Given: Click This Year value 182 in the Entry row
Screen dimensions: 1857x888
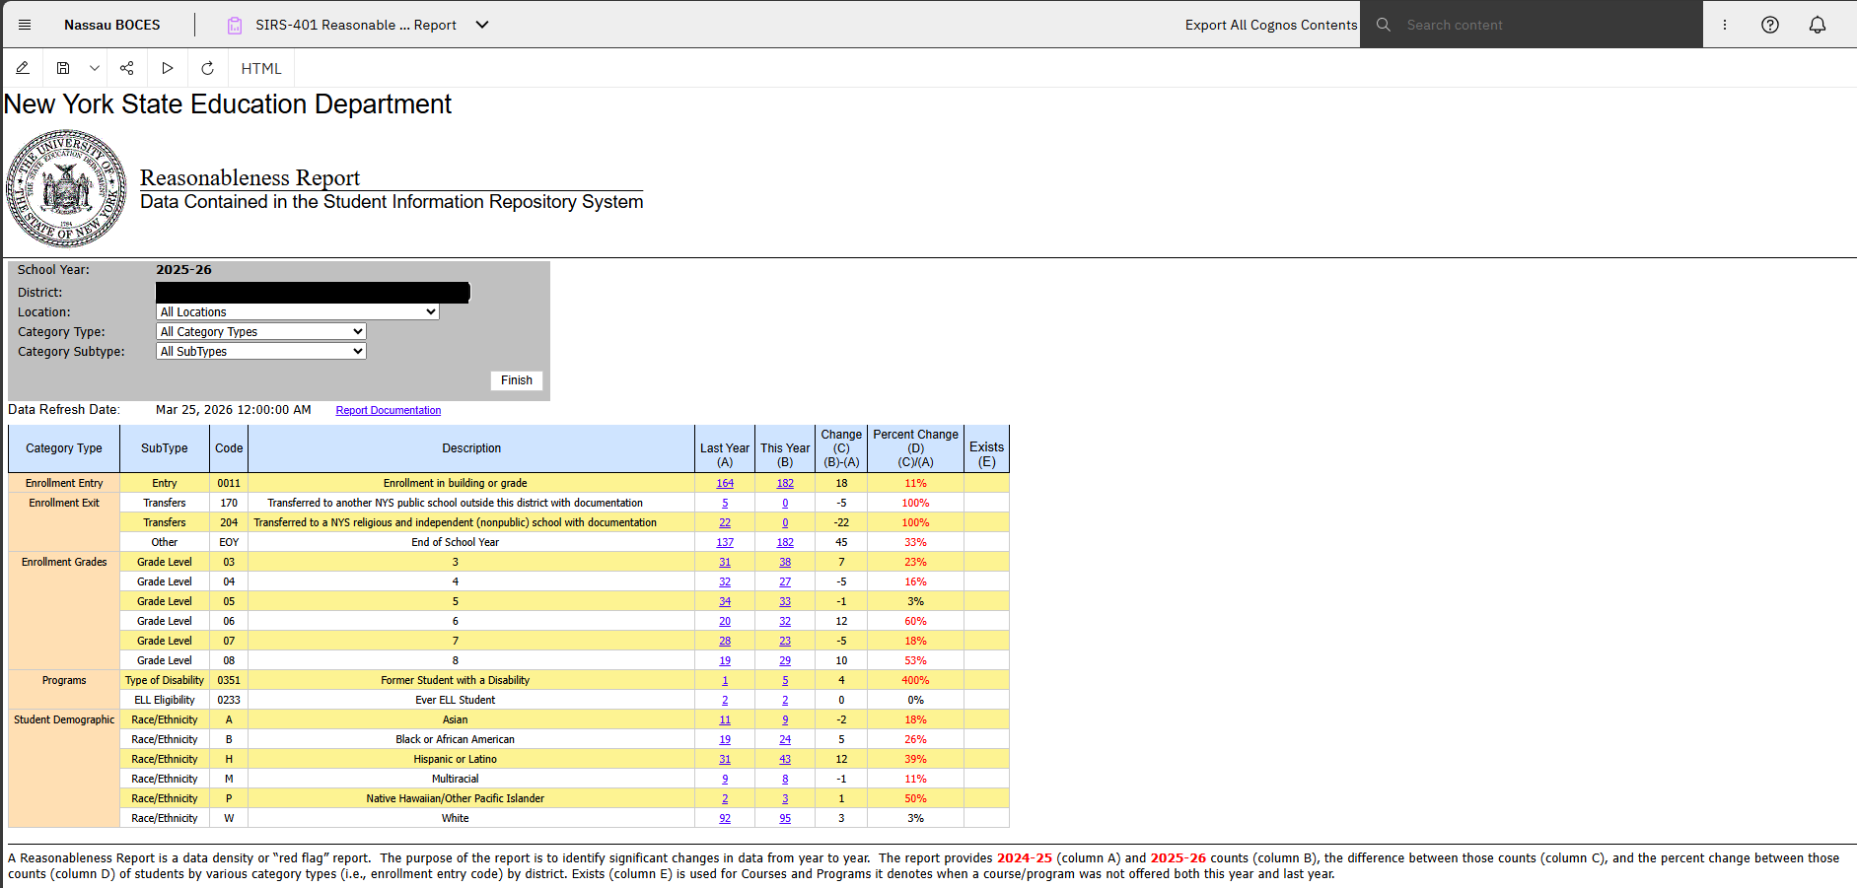Looking at the screenshot, I should [785, 483].
